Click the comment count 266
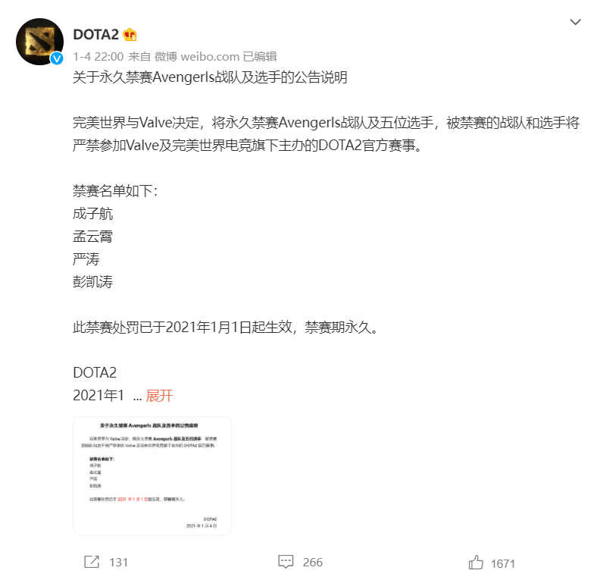The width and height of the screenshot is (600, 580). [313, 562]
